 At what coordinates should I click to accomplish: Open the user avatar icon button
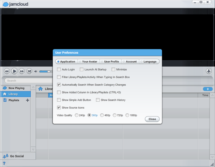[x=209, y=71]
